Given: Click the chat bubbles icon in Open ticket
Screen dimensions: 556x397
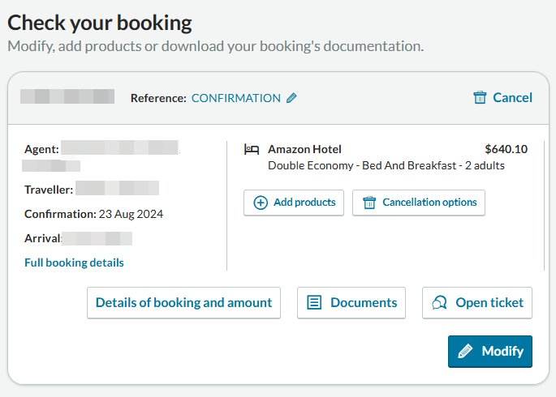Looking at the screenshot, I should tap(439, 303).
